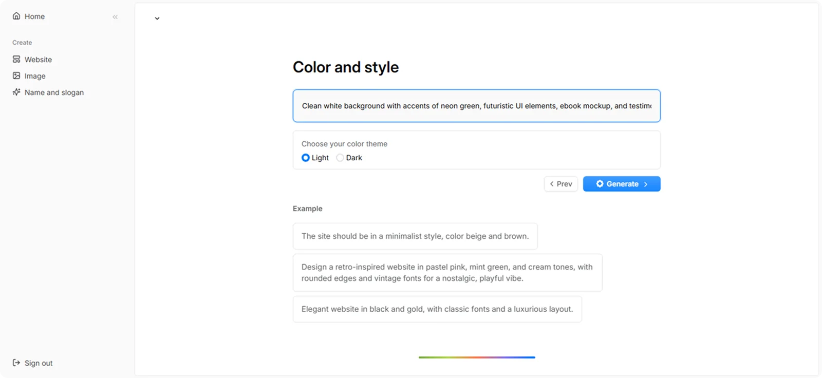Click the Image picture icon
822x378 pixels.
[16, 75]
